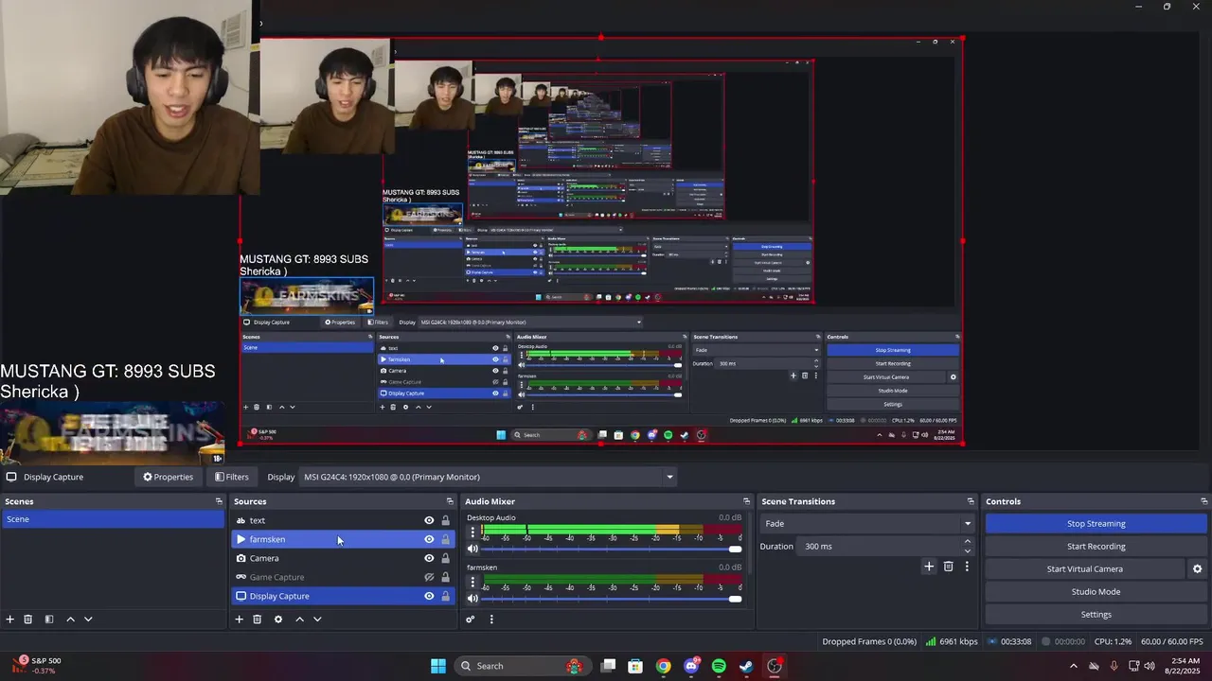Hide the text source via eye icon
Screen dimensions: 1212x681
tap(429, 520)
